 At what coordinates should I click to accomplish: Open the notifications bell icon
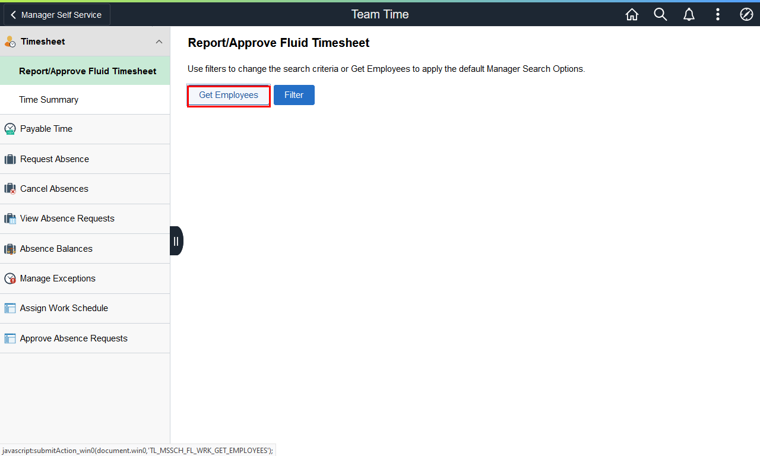click(689, 15)
